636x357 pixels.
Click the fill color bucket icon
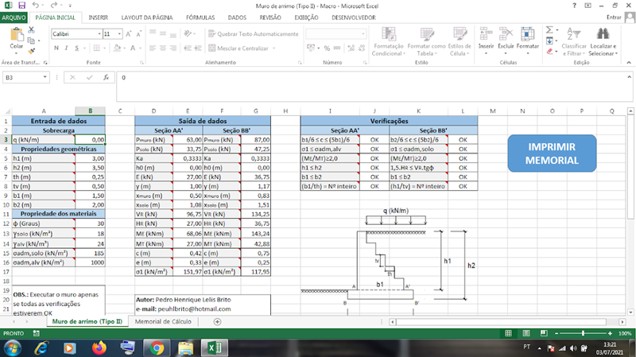tap(117, 48)
